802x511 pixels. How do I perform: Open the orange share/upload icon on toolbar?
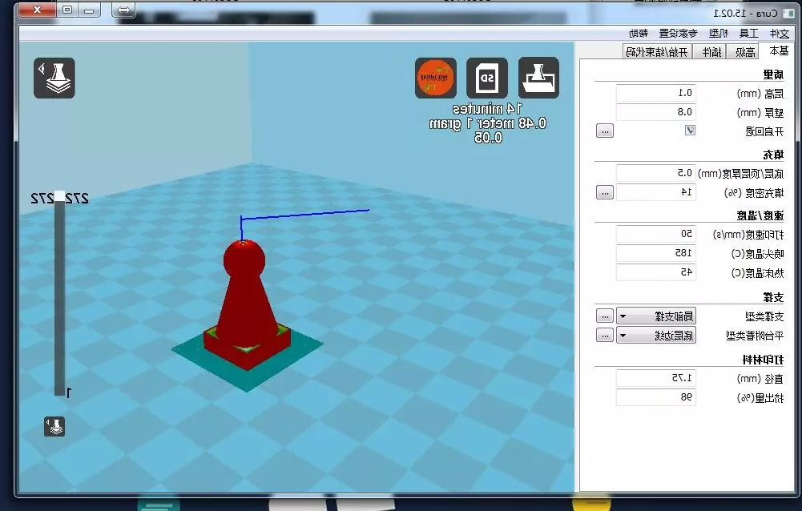click(436, 78)
